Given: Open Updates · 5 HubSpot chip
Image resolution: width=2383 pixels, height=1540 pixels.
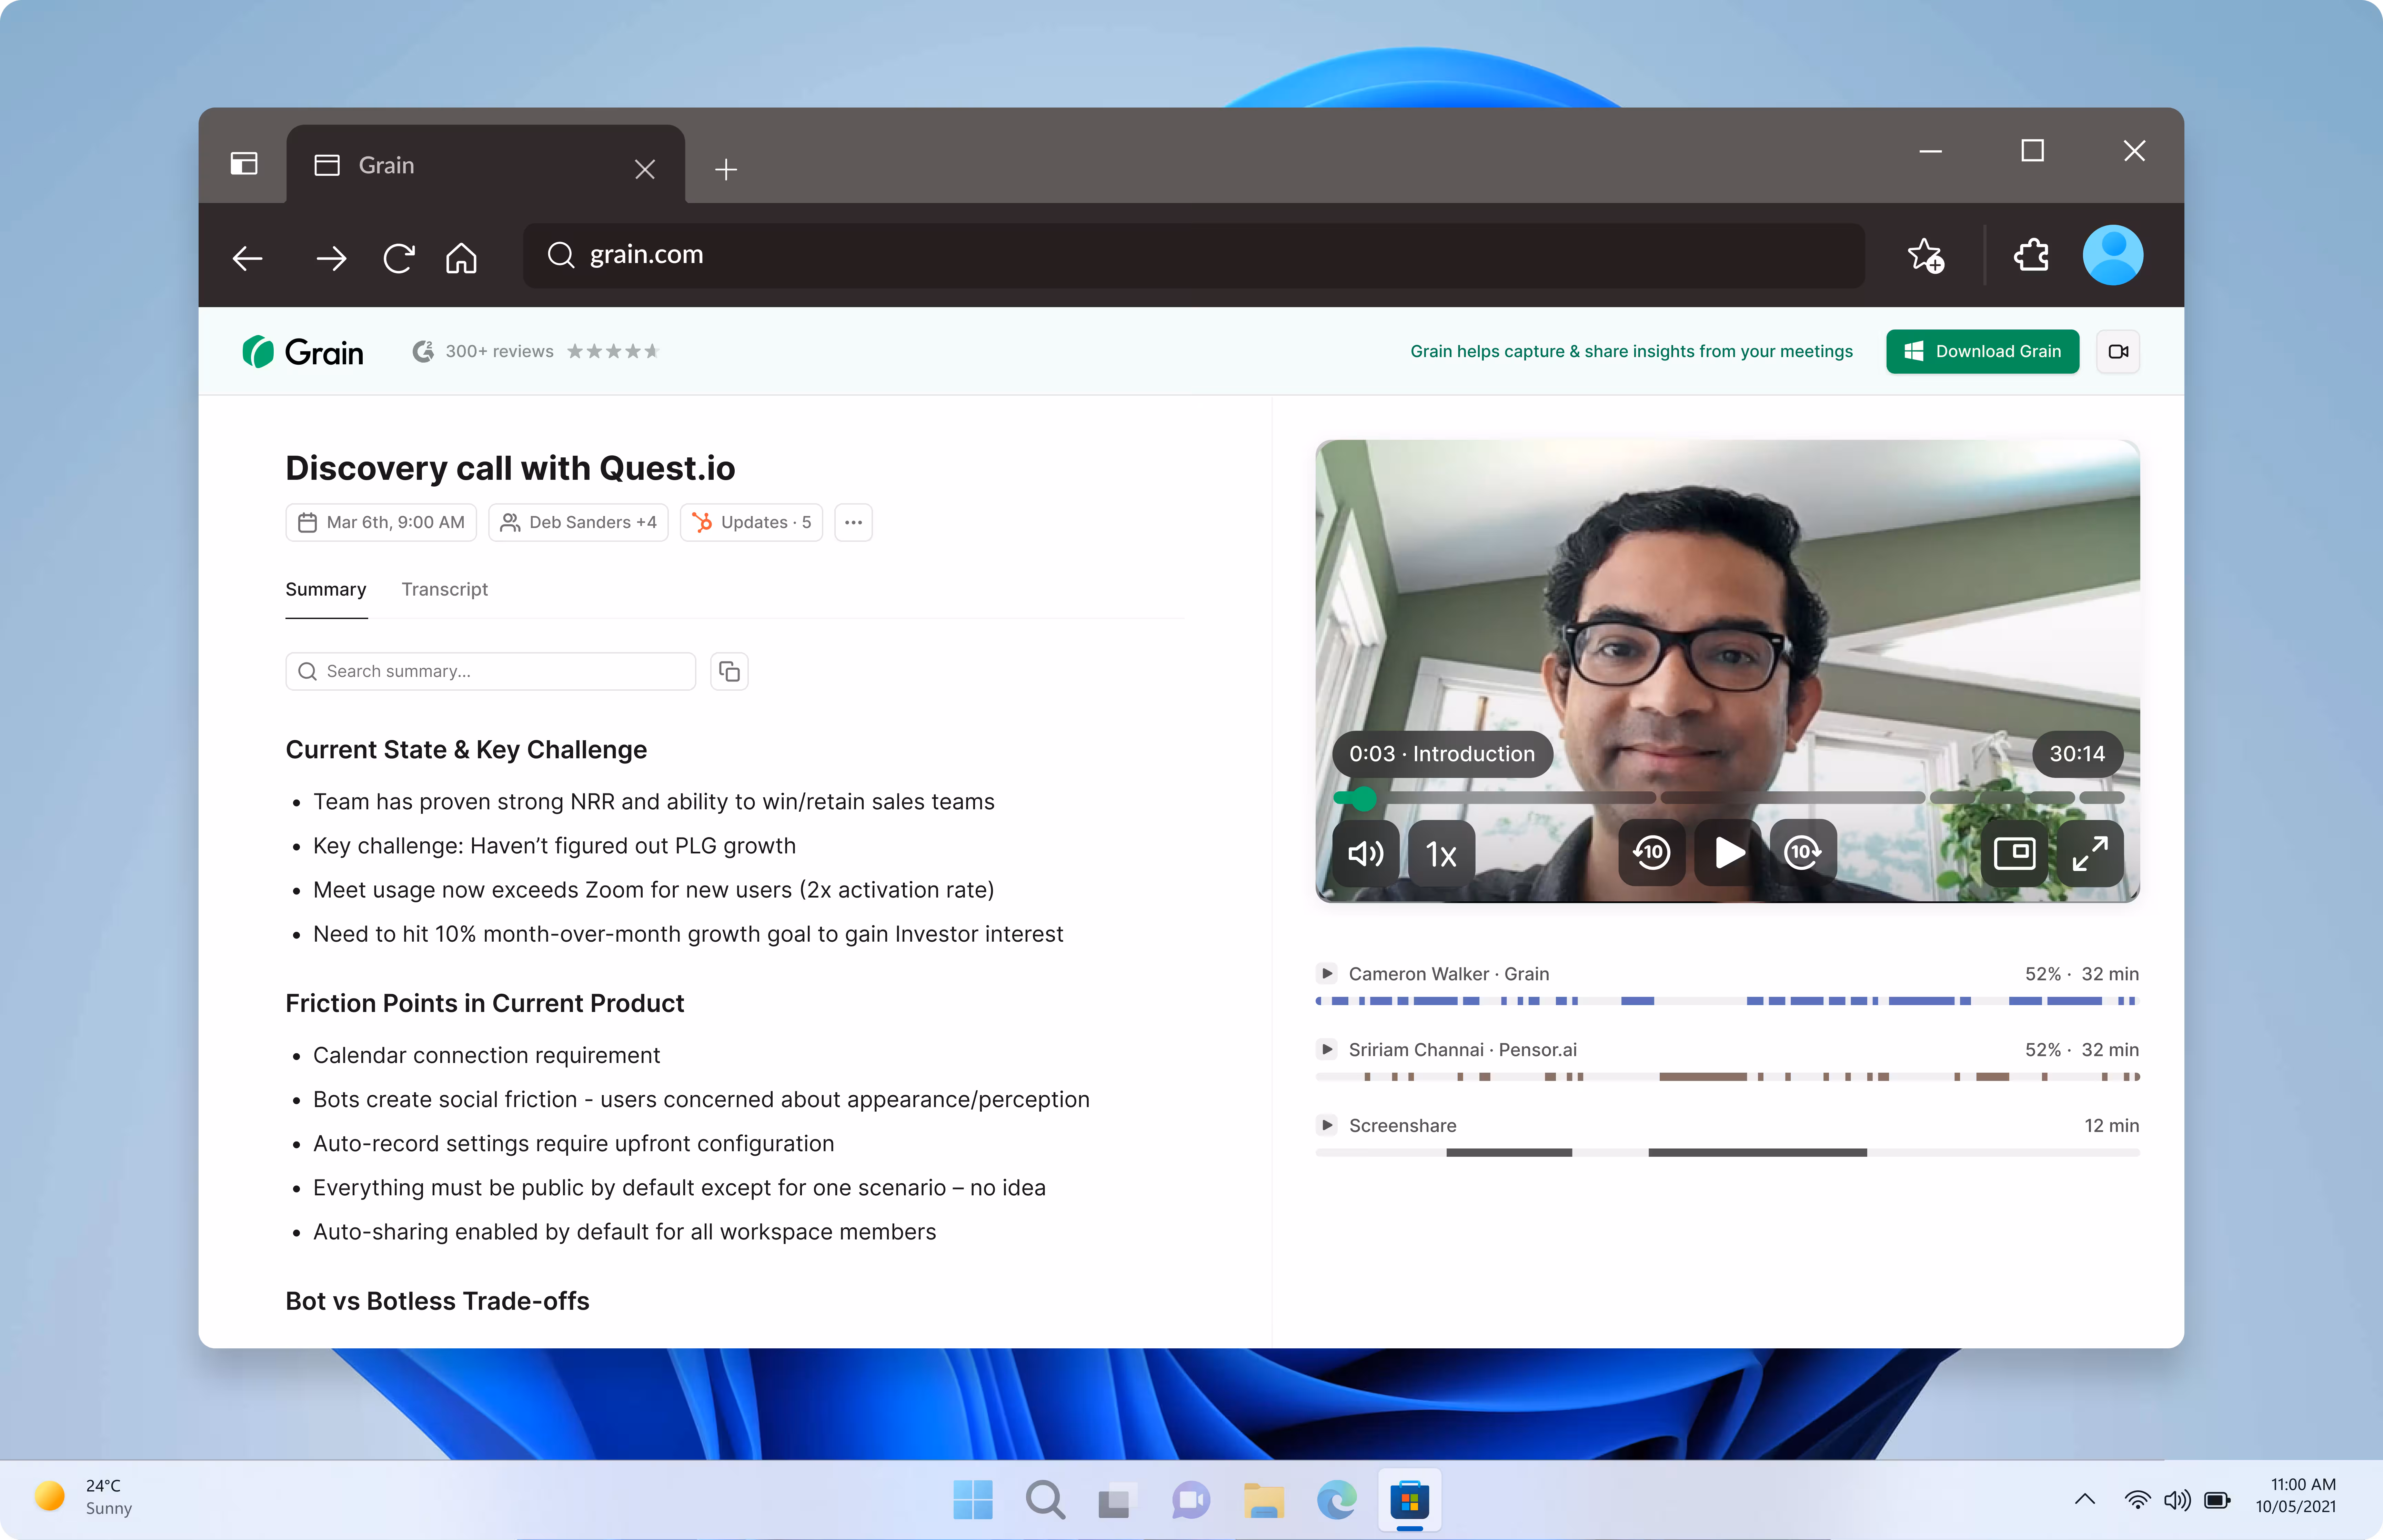Looking at the screenshot, I should coord(751,522).
